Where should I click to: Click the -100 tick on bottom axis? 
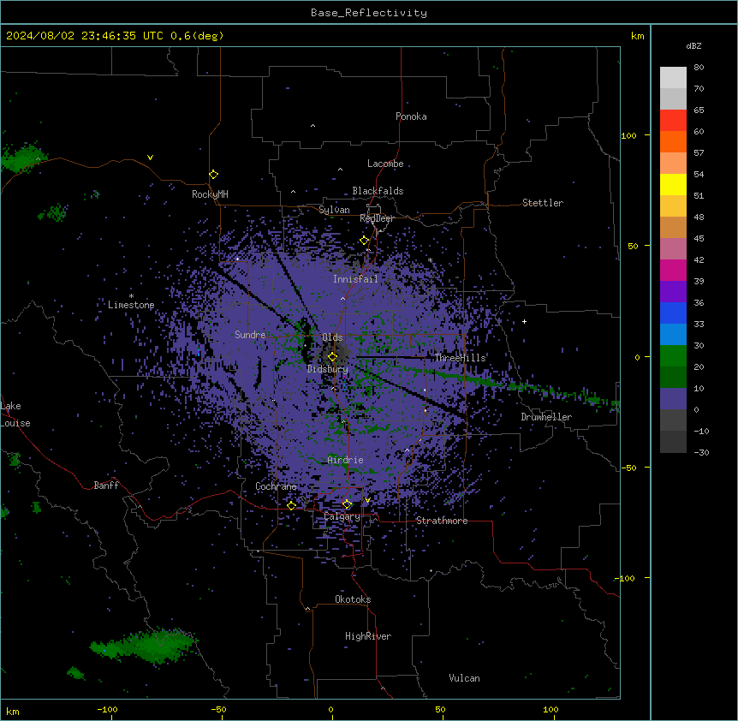click(x=108, y=710)
